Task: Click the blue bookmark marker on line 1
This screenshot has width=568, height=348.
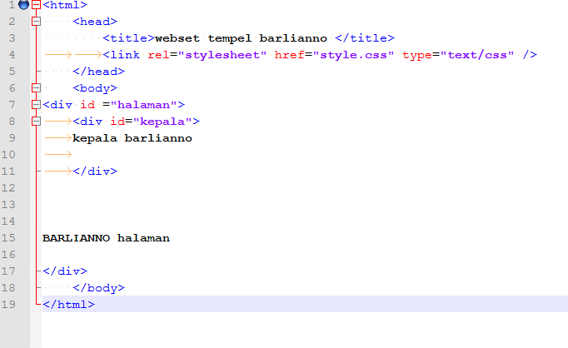Action: 23,5
